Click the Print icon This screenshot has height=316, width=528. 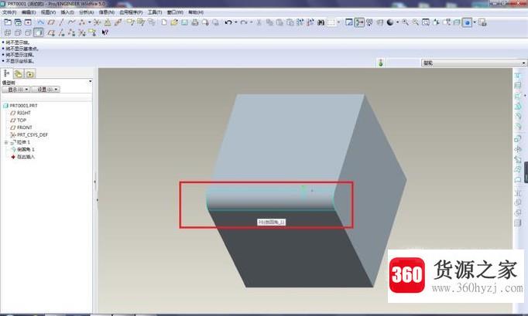(x=194, y=22)
